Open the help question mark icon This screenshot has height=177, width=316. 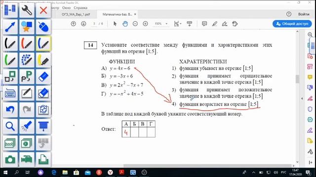click(289, 14)
